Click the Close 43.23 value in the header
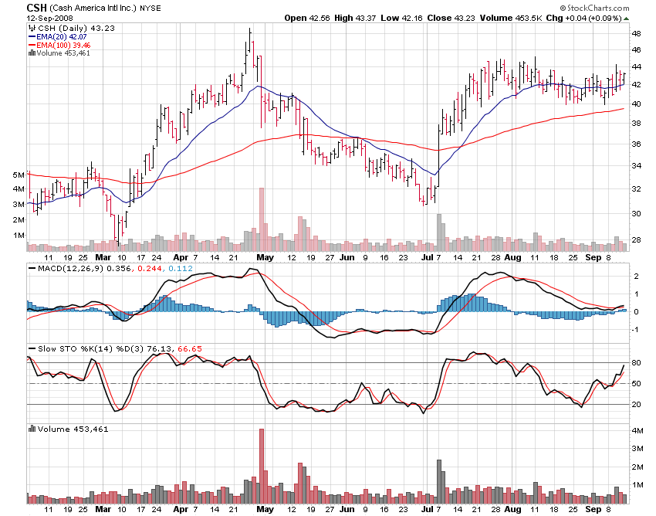656x516 pixels. click(441, 17)
